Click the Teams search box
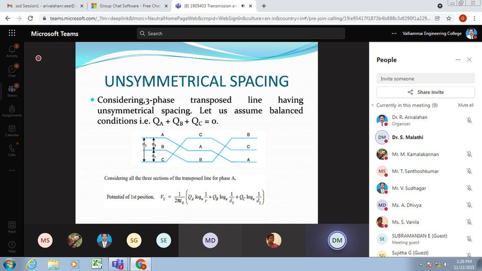The image size is (482, 271). pos(241,34)
